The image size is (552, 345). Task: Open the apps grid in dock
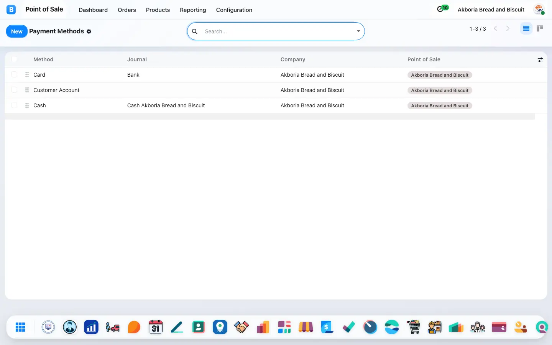tap(20, 327)
